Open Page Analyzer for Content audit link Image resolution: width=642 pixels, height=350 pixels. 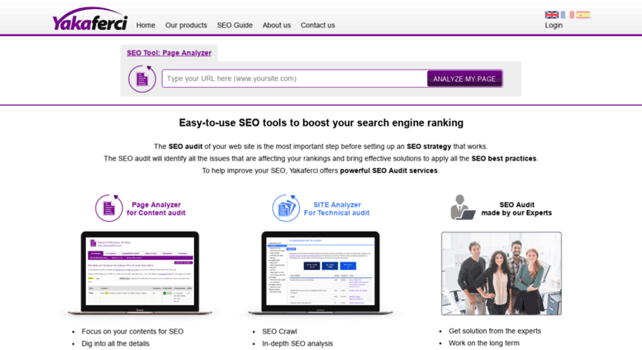pyautogui.click(x=156, y=209)
